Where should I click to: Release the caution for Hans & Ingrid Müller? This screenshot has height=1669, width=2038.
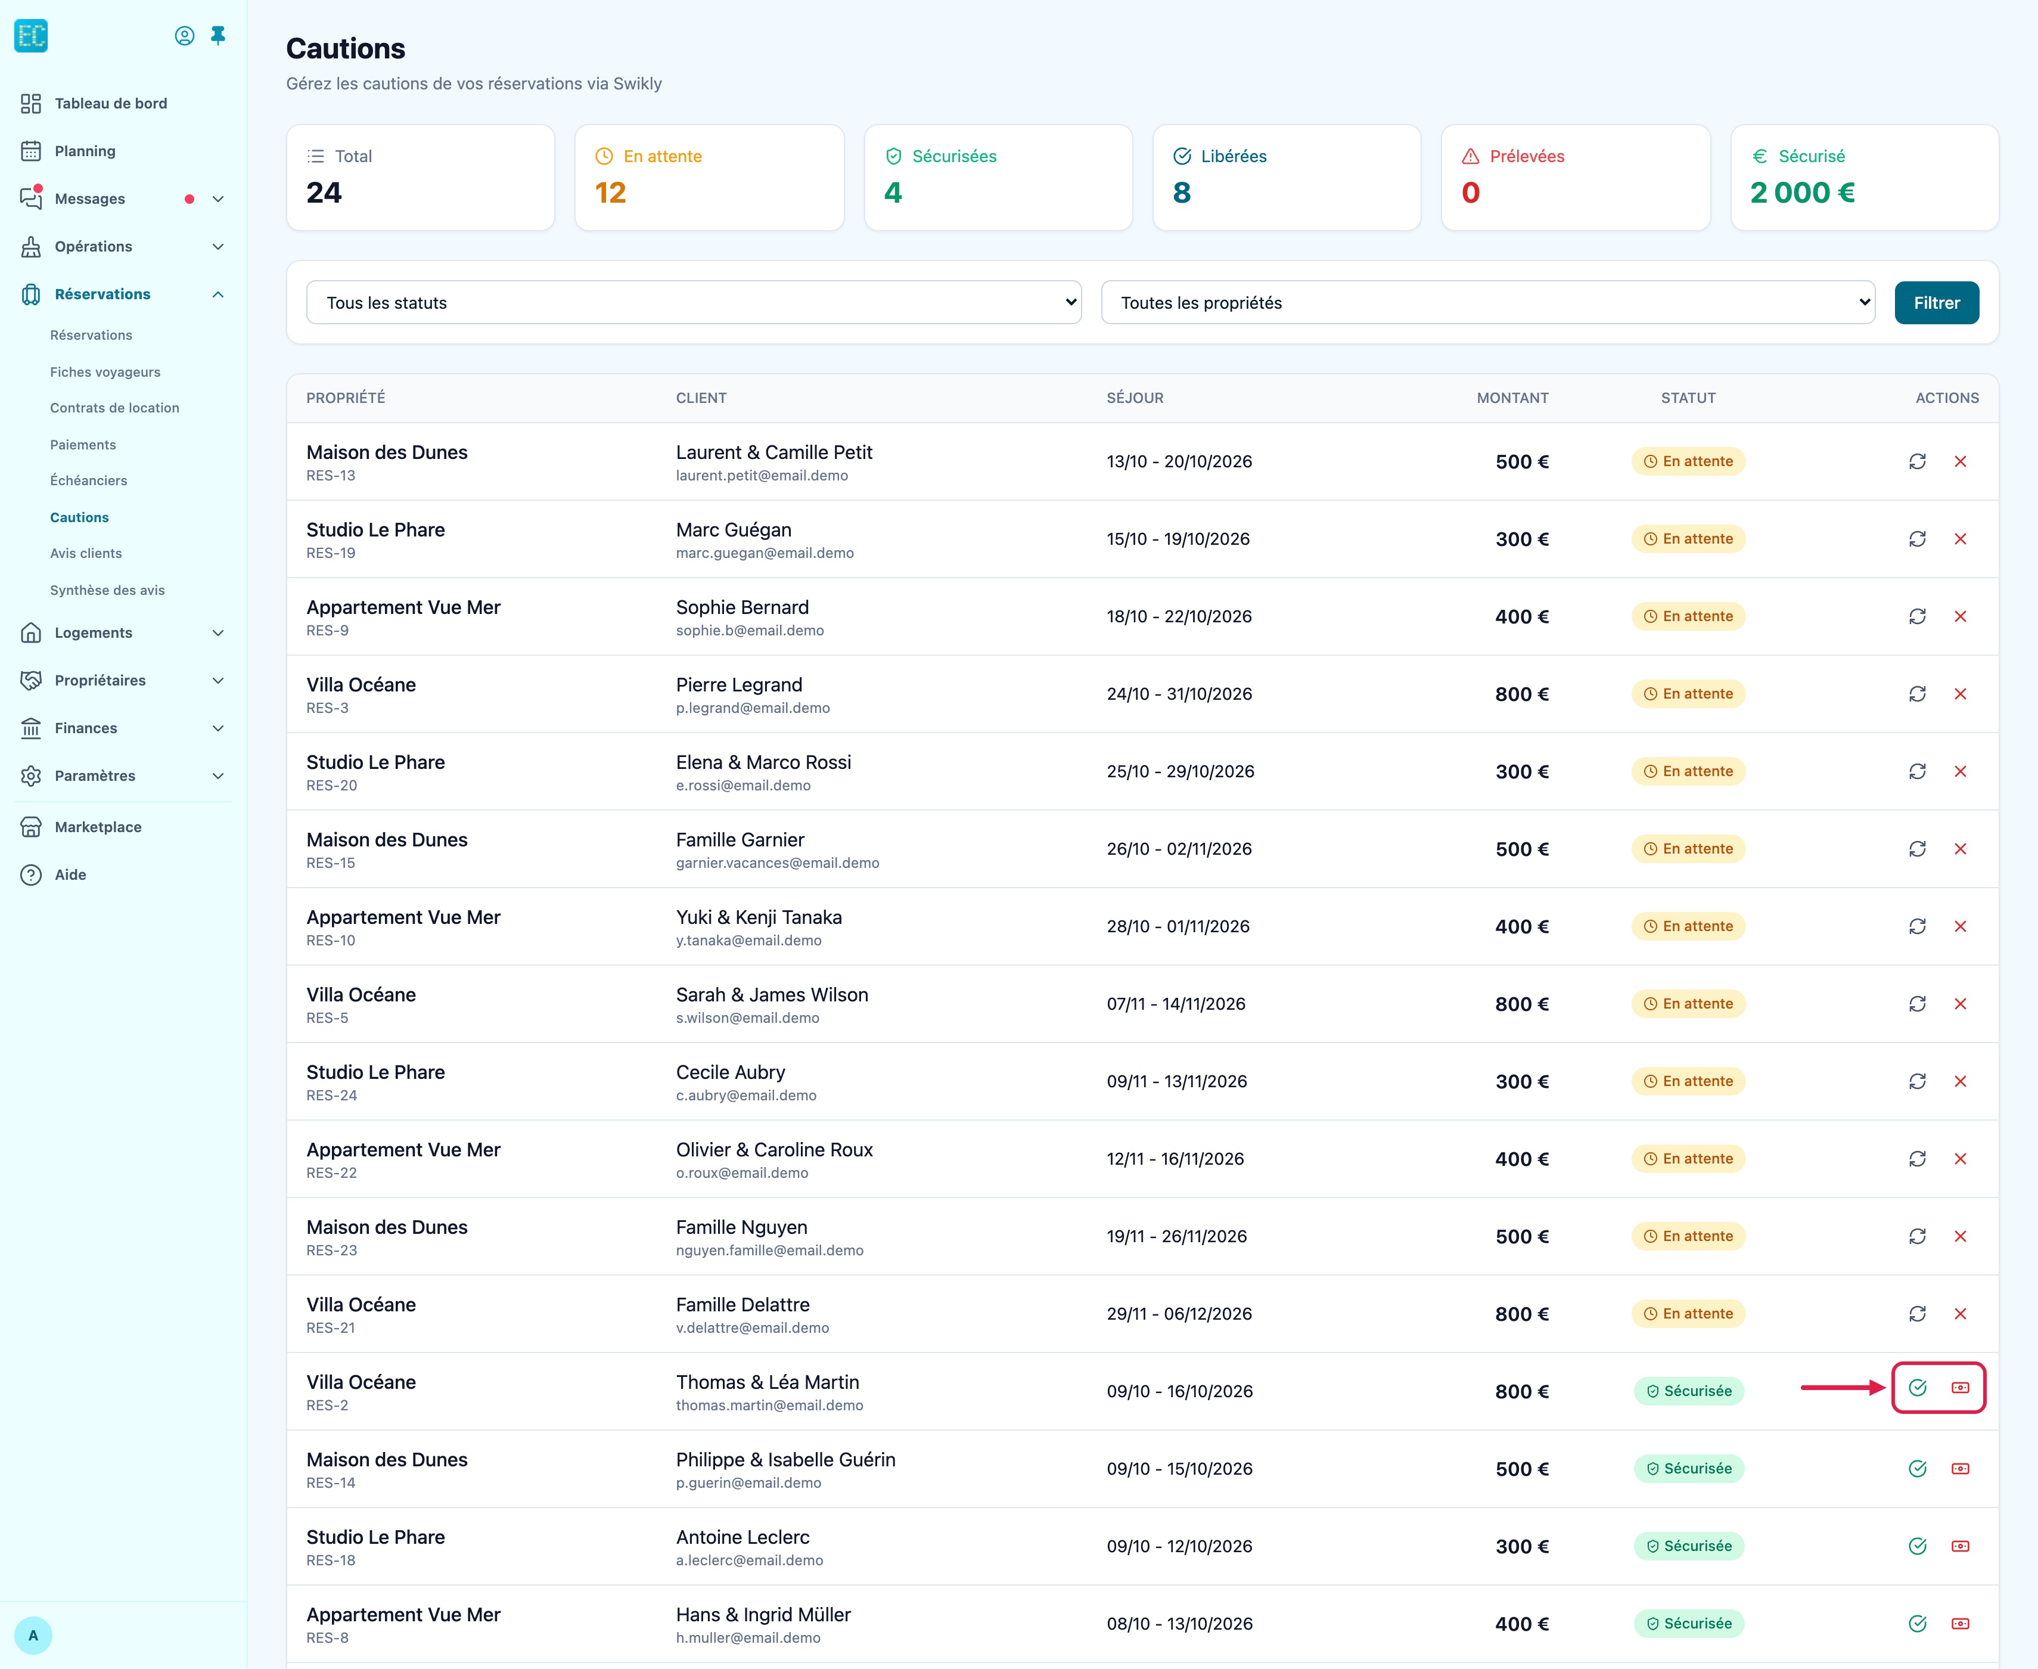click(1917, 1624)
